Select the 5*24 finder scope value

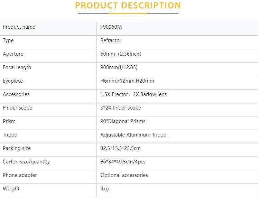click(121, 108)
